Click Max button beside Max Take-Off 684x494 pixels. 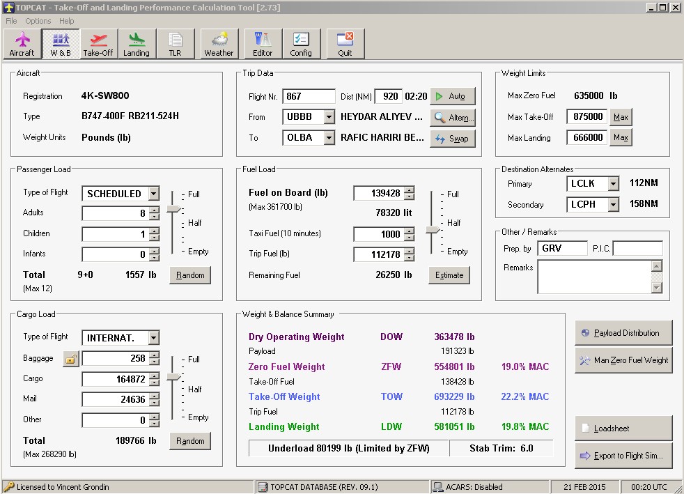(621, 117)
